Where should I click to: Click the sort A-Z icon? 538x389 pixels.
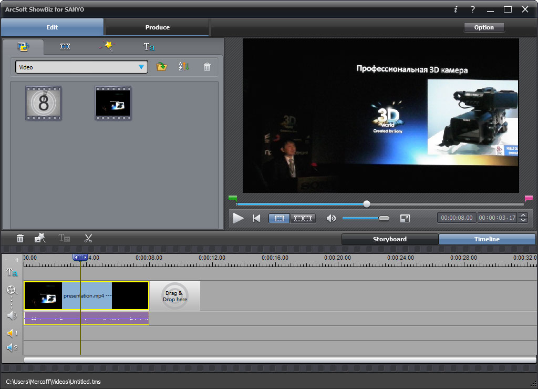pos(183,67)
